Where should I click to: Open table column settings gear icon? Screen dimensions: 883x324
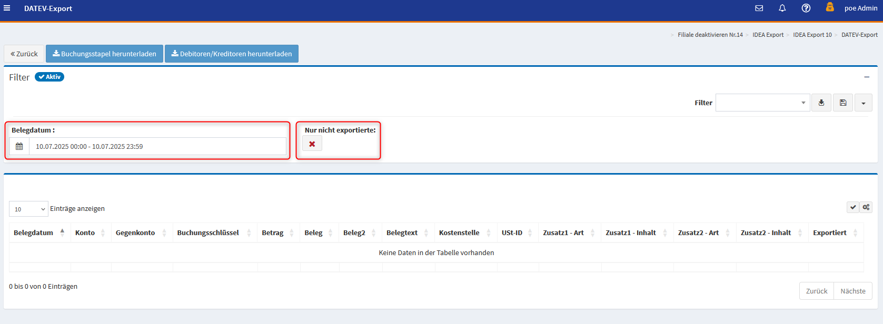(x=866, y=207)
